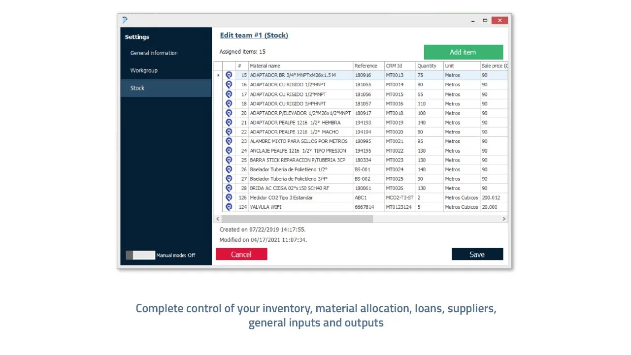631x355 pixels.
Task: Select ALAMBRE MIXTO PARA SELLOS POR METROS cell
Action: click(300, 141)
